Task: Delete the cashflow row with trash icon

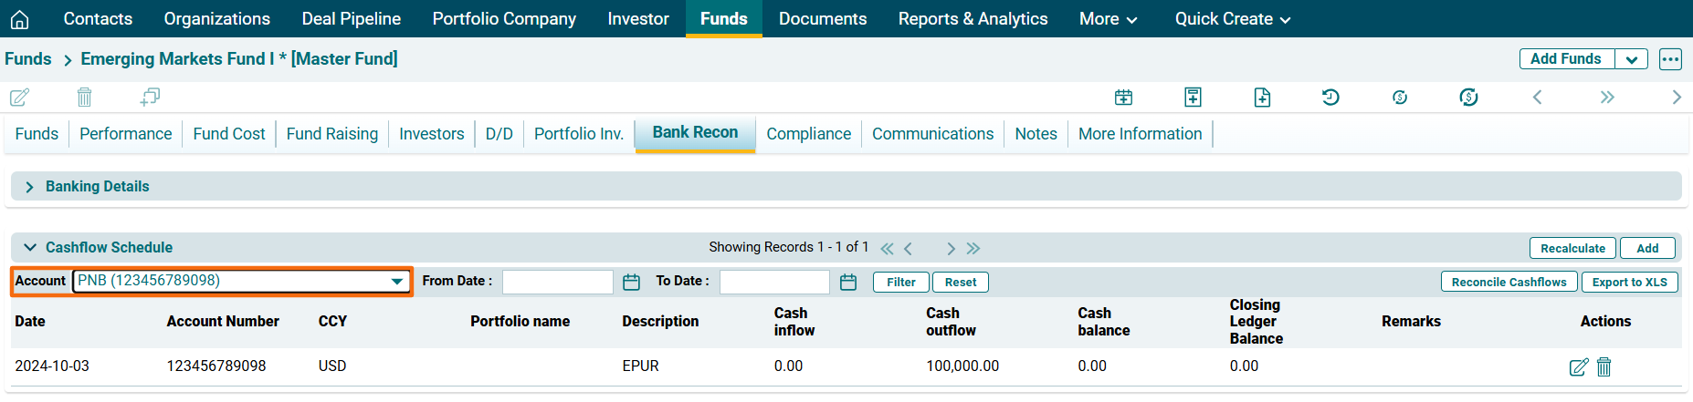Action: click(x=1604, y=366)
